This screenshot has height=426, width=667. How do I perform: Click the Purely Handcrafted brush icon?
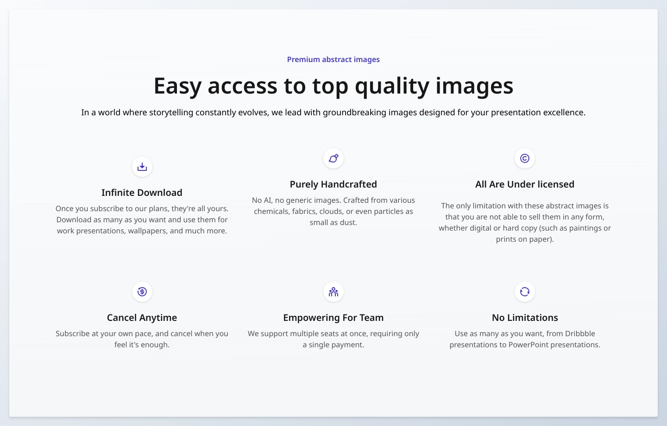coord(333,158)
